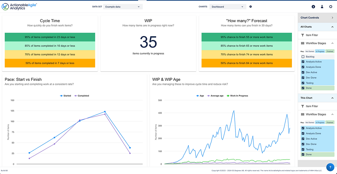Uncheck Testing in This Chart section
The width and height of the screenshot is (337, 174).
tap(303, 150)
